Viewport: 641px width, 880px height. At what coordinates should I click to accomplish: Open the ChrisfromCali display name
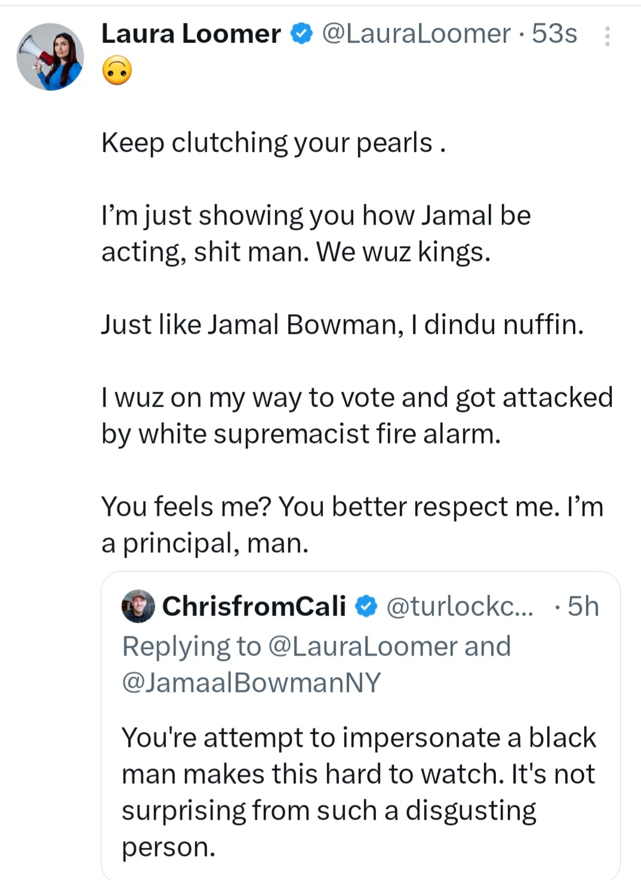point(254,606)
